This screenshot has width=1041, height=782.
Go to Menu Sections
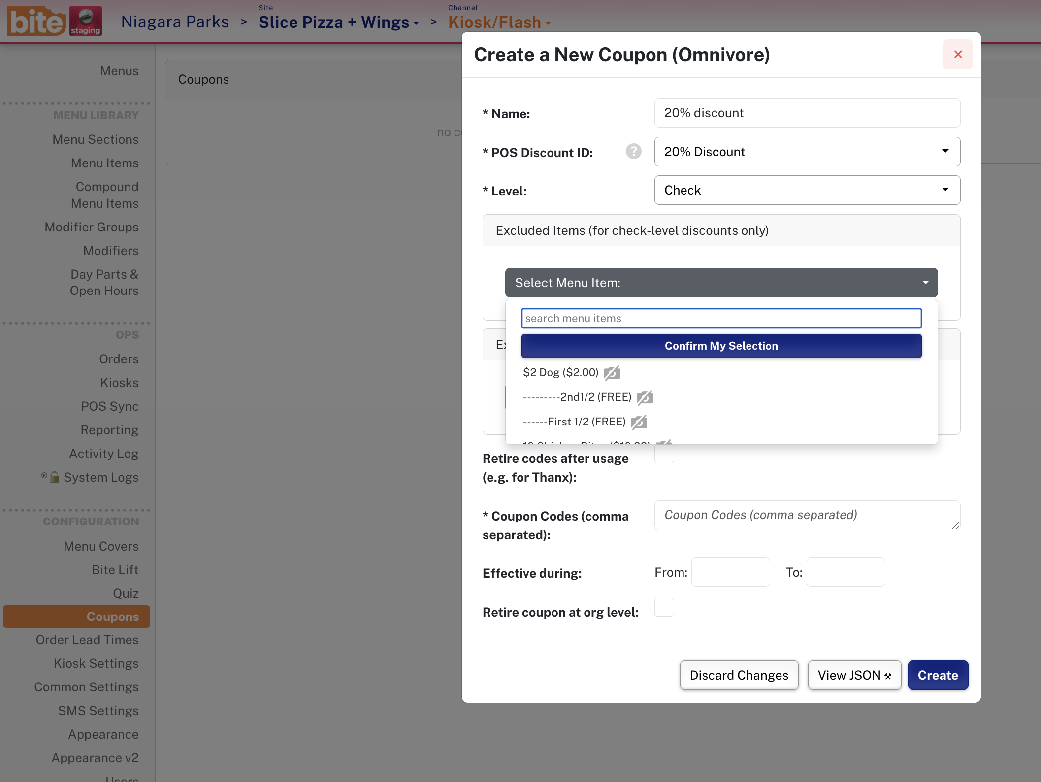pyautogui.click(x=96, y=139)
